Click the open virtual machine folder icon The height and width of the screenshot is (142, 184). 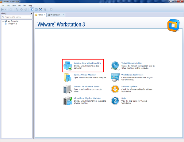(67, 77)
